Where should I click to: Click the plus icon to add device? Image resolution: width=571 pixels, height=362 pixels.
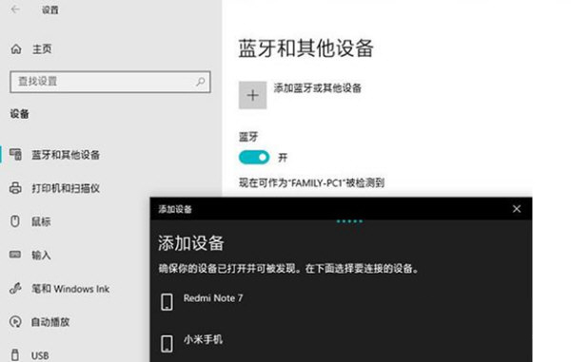click(x=252, y=95)
